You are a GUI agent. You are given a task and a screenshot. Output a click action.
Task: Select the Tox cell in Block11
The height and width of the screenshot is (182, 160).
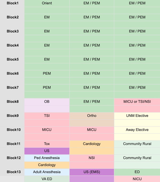click(47, 144)
